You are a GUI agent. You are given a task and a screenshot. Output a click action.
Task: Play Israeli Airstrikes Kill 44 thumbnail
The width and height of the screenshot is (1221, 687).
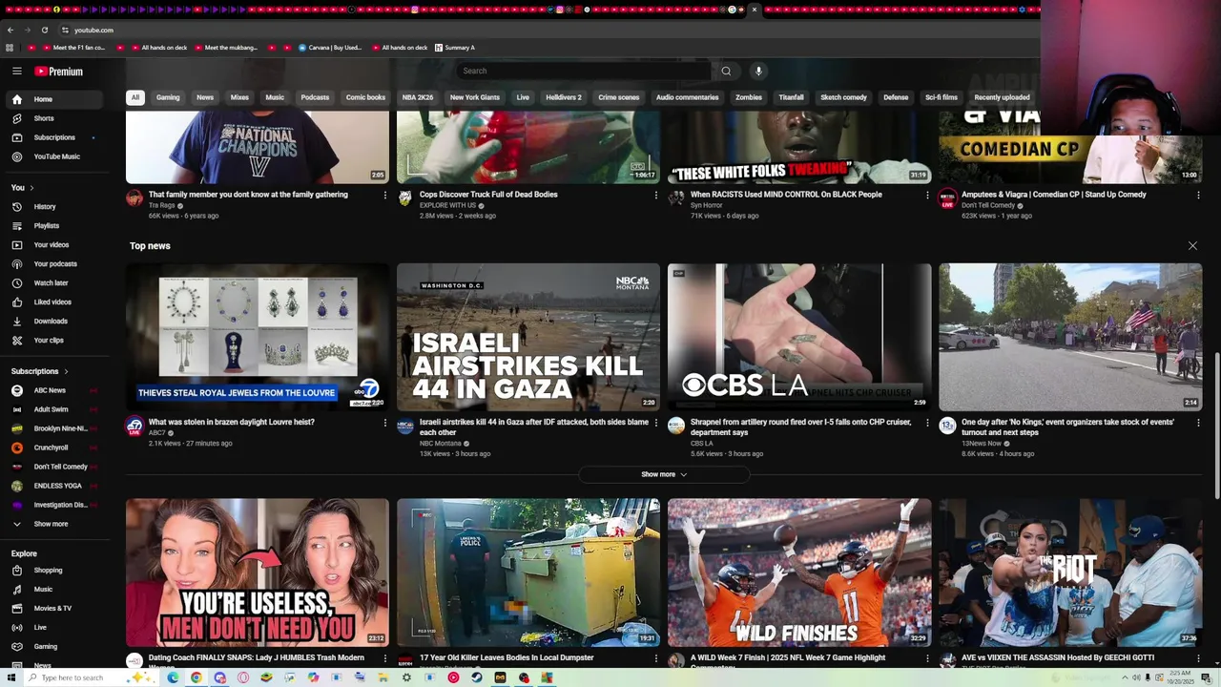click(528, 337)
